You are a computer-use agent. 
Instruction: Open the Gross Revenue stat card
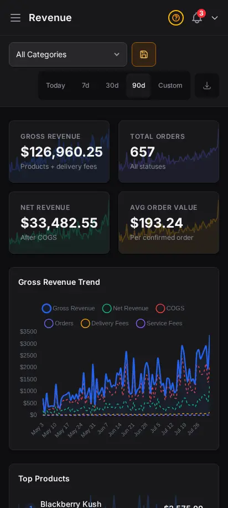tap(59, 152)
